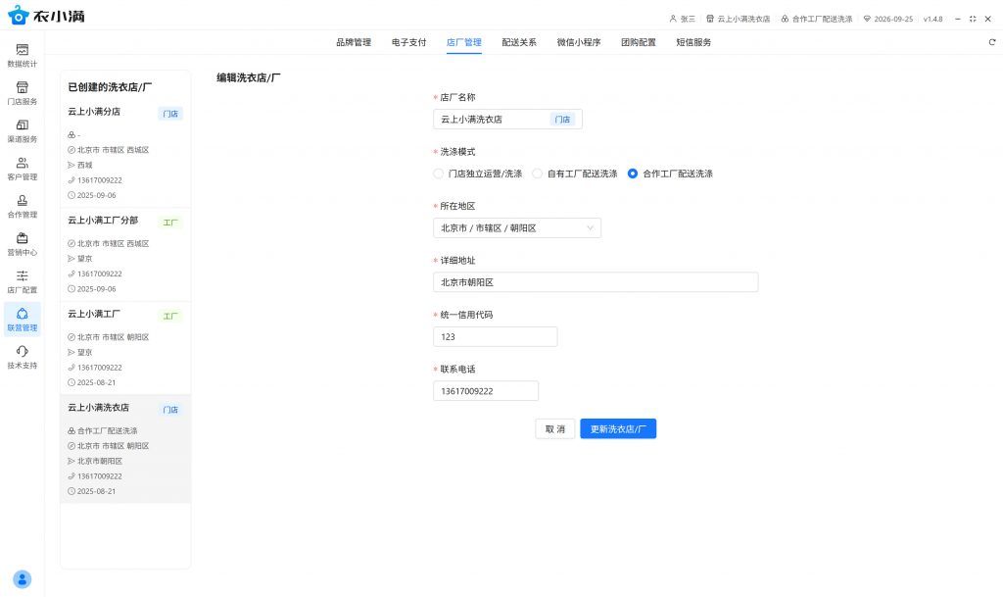Click the 门店服务 sidebar icon
This screenshot has width=1003, height=597.
pyautogui.click(x=22, y=93)
